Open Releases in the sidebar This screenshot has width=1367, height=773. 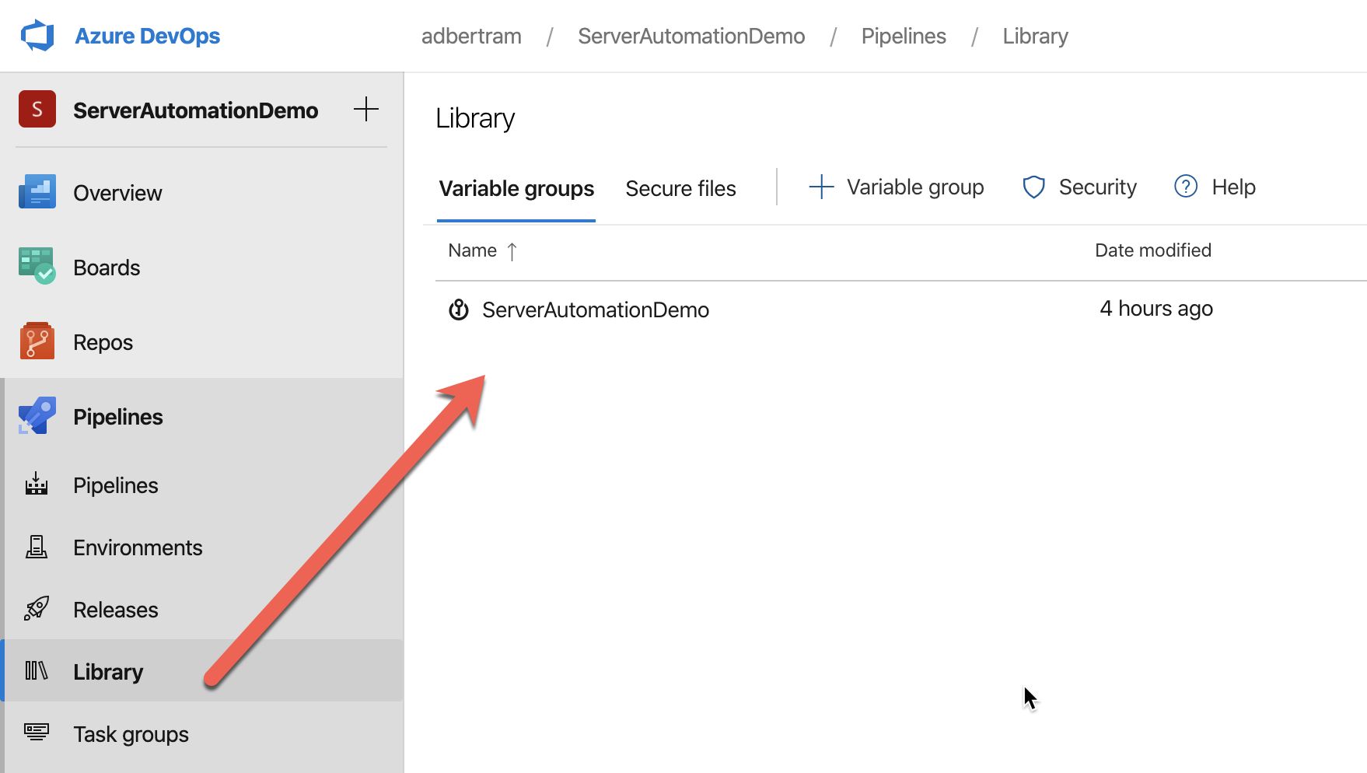pyautogui.click(x=115, y=610)
